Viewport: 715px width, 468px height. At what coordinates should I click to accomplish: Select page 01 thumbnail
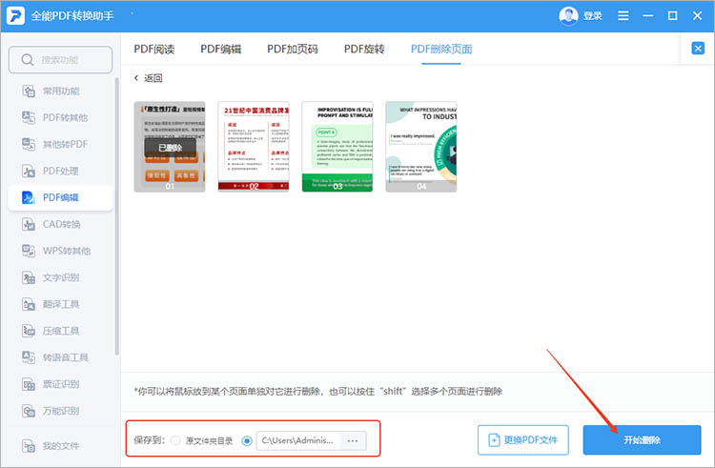pyautogui.click(x=170, y=146)
